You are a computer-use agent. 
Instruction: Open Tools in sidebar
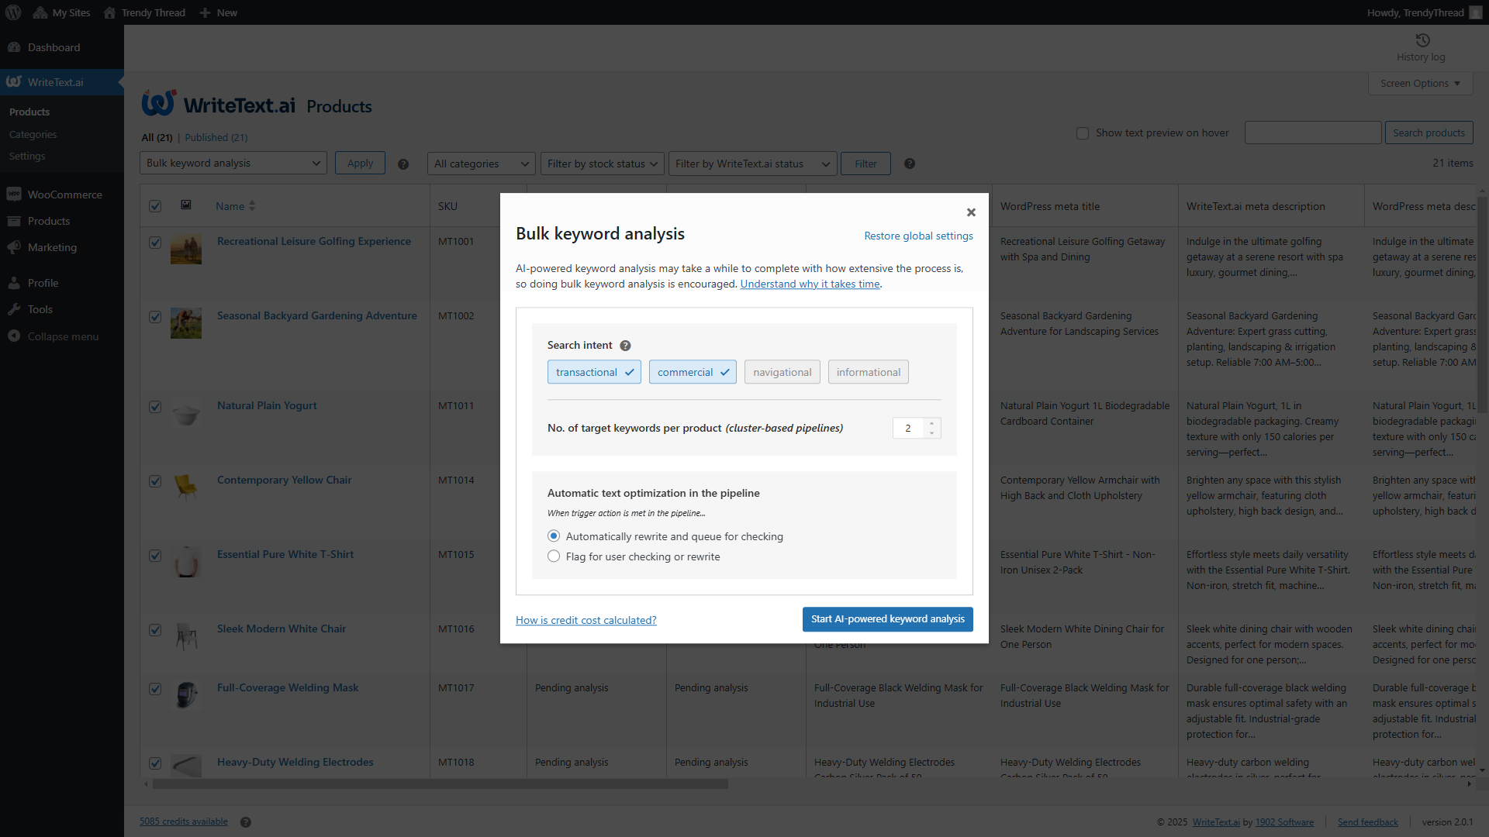(40, 309)
